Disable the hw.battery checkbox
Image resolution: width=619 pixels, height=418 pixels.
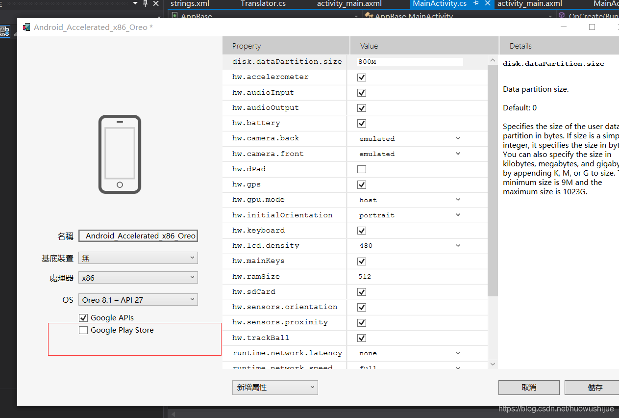(x=362, y=123)
